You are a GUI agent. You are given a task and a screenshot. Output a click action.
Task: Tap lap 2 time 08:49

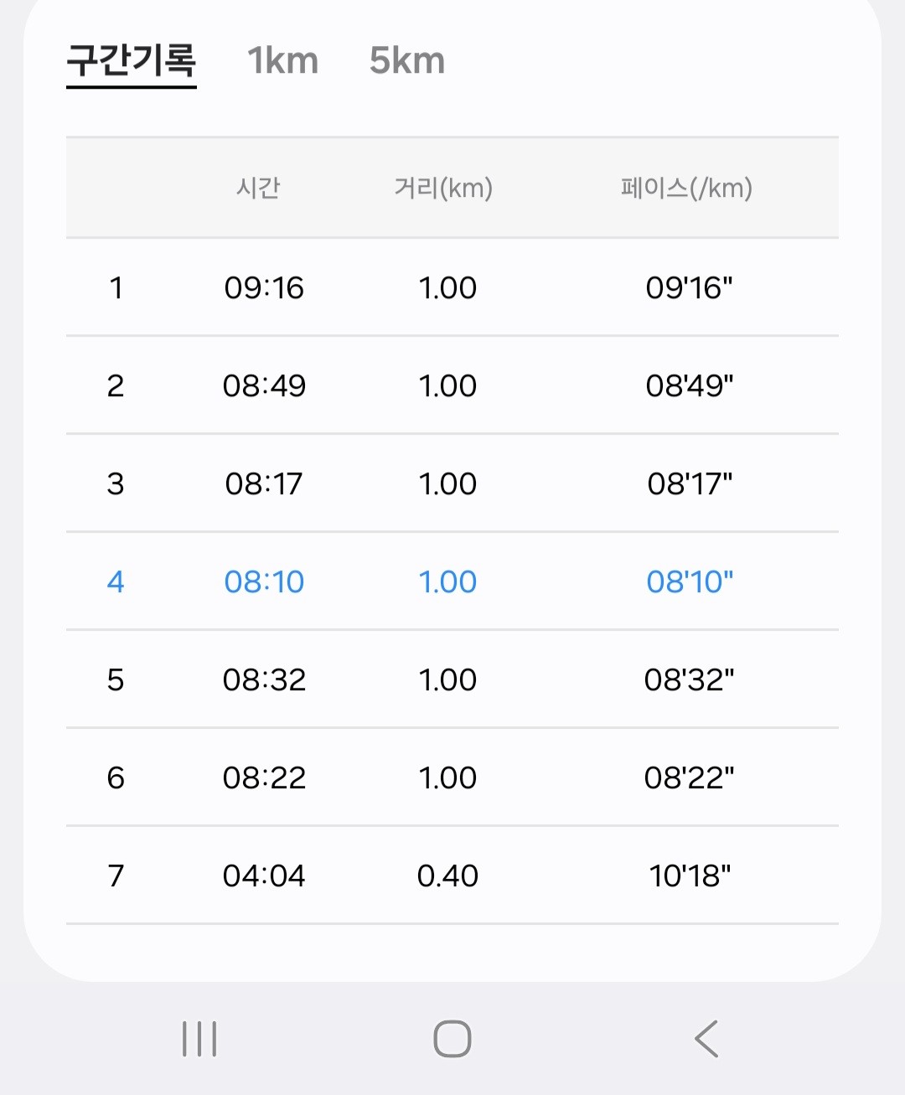pyautogui.click(x=264, y=386)
